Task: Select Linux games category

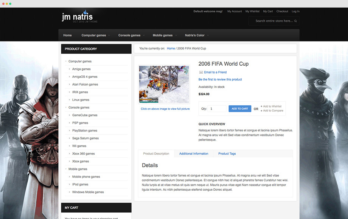Action: [x=81, y=100]
